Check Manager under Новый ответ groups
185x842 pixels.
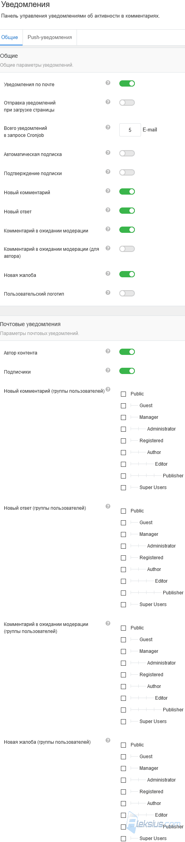pyautogui.click(x=123, y=534)
